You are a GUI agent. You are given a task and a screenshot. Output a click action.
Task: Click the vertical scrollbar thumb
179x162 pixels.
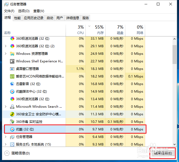(x=174, y=55)
